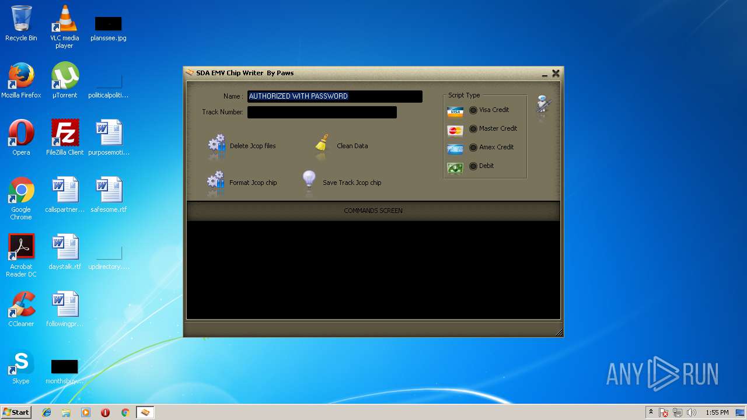Select the updirectory... desktop file
747x420 pixels.
point(109,257)
